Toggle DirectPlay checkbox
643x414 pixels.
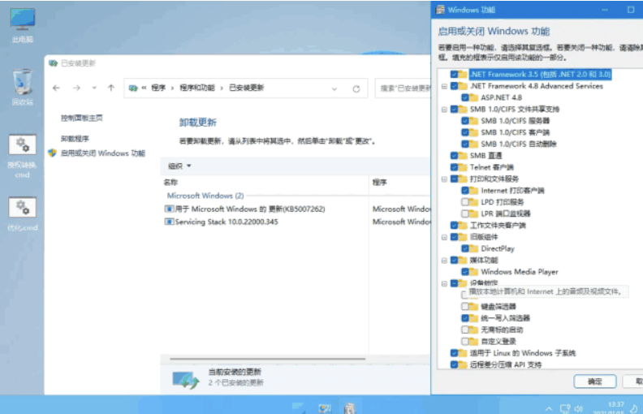(465, 248)
